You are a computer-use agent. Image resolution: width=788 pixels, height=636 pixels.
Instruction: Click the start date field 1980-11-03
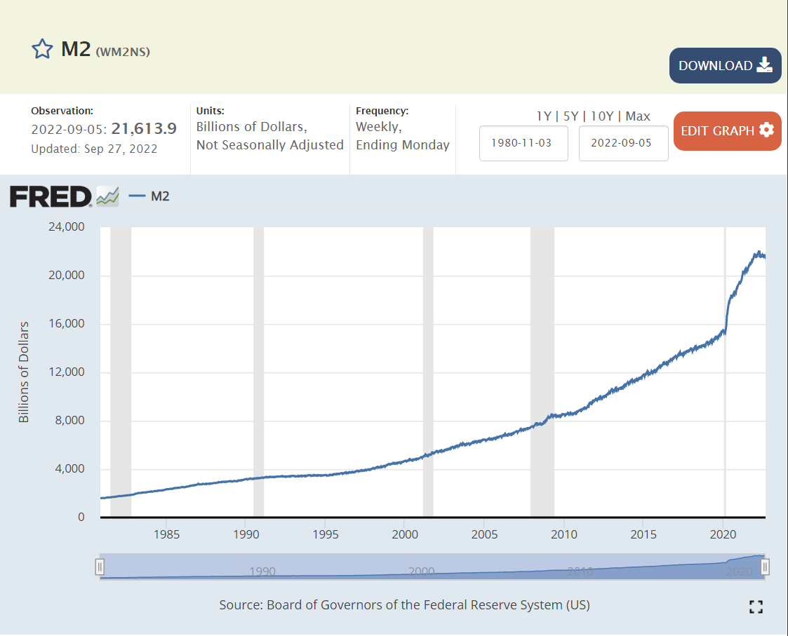pyautogui.click(x=523, y=143)
